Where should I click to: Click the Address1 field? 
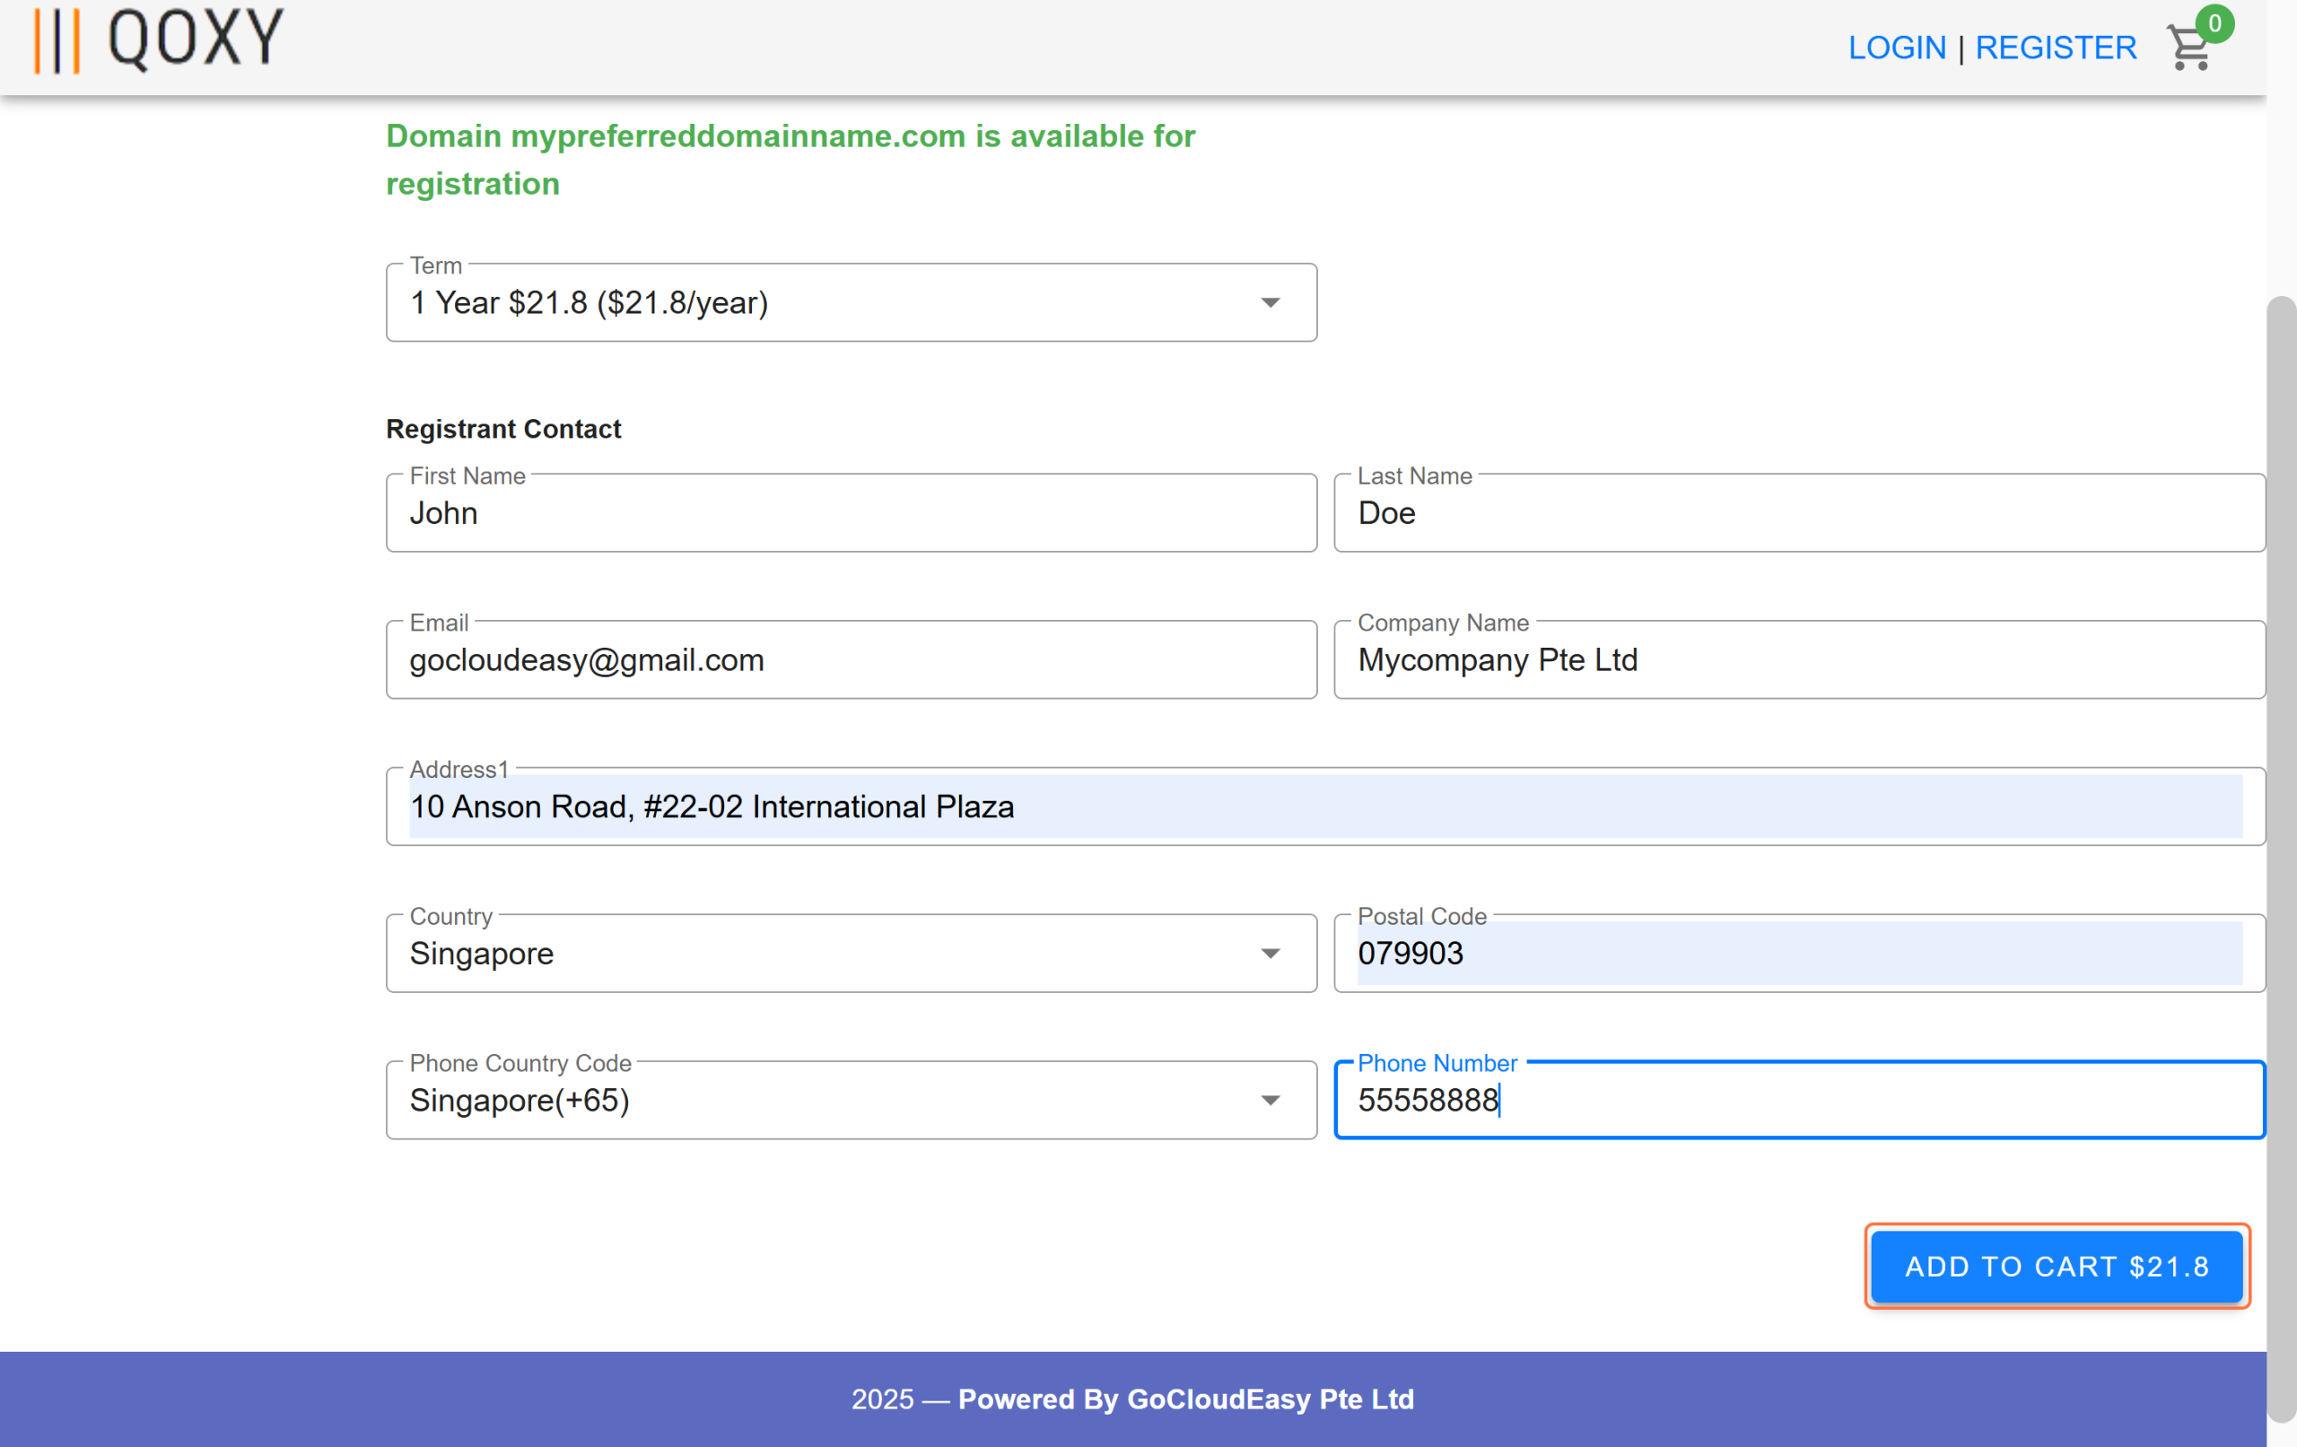[1324, 806]
